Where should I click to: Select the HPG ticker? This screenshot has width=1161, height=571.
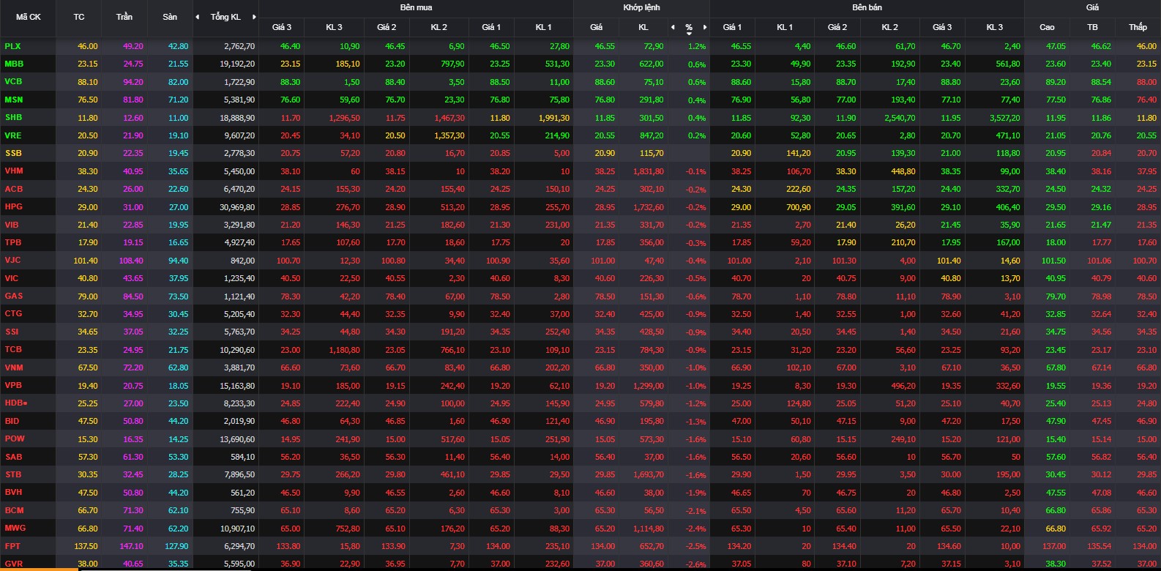click(13, 206)
